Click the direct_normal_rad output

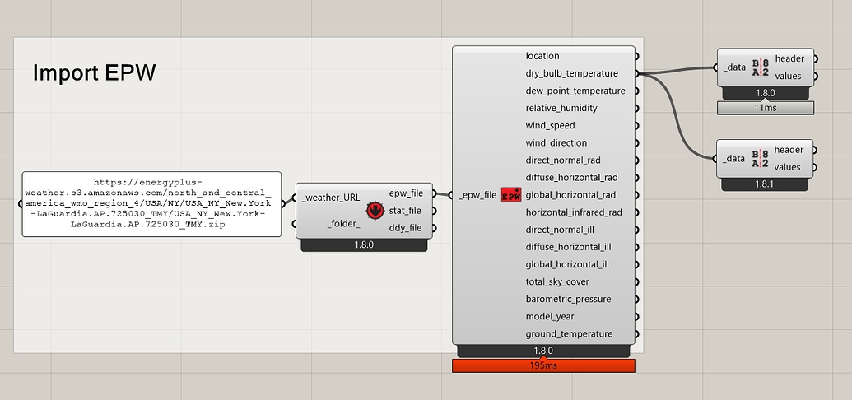click(563, 160)
